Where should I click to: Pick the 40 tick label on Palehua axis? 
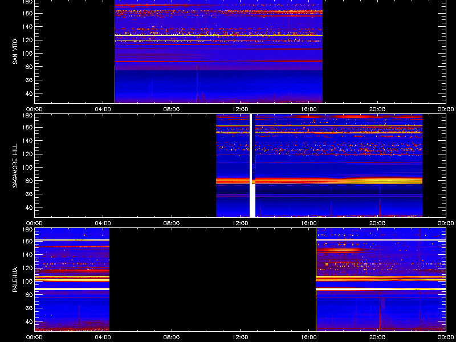click(x=28, y=321)
